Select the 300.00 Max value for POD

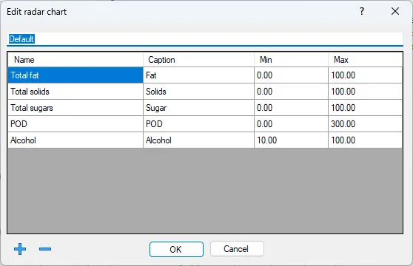coord(366,124)
